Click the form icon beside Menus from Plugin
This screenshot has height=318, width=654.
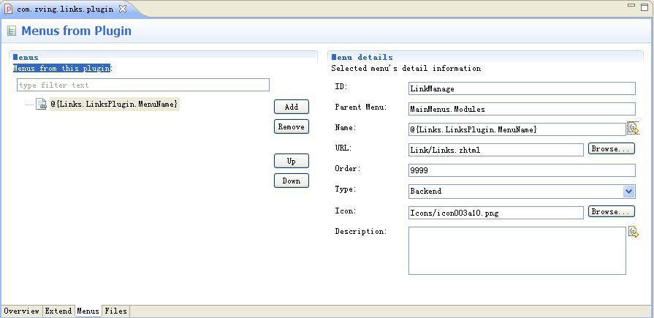point(12,31)
